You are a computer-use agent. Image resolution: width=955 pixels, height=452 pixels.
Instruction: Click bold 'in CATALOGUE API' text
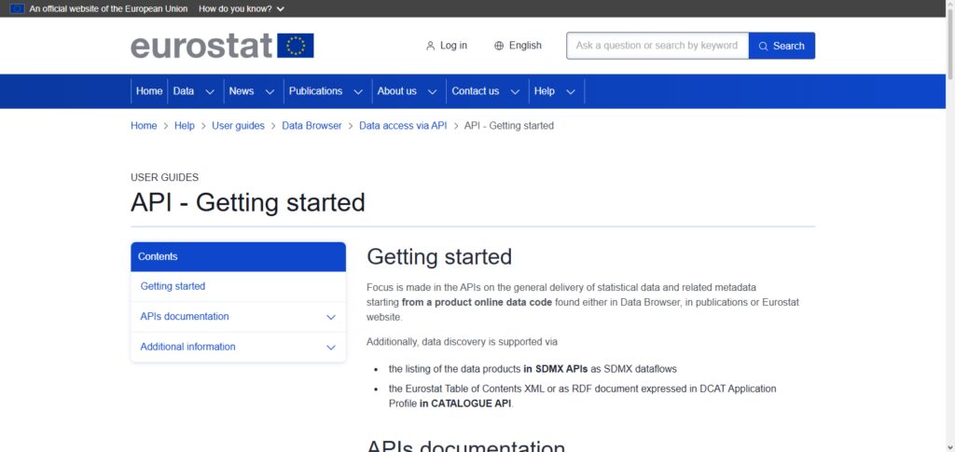pyautogui.click(x=466, y=404)
